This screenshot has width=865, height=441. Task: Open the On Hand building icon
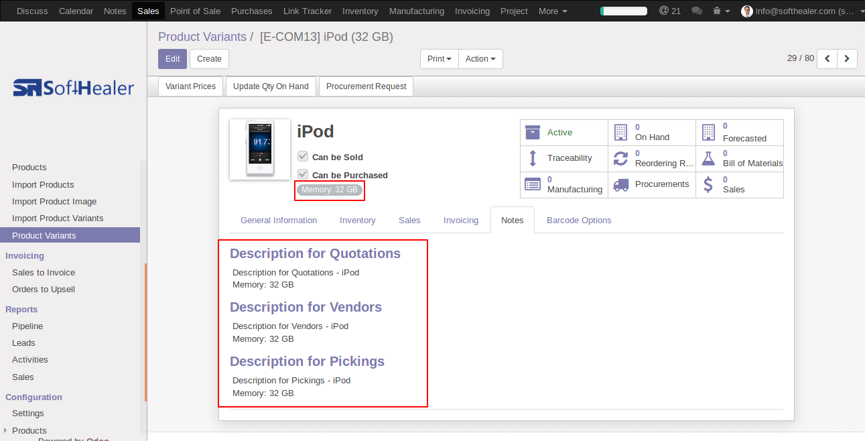point(620,132)
